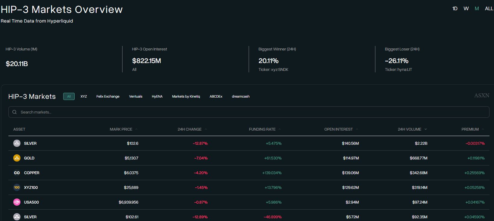Click the gold asset icon
Viewport: 494px width, 221px height.
click(x=17, y=158)
